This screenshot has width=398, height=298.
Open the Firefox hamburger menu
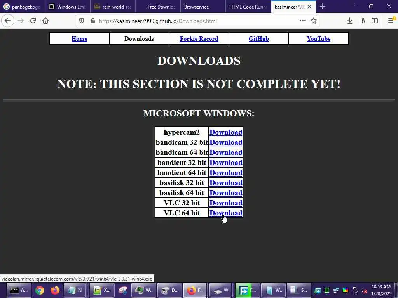tap(391, 21)
